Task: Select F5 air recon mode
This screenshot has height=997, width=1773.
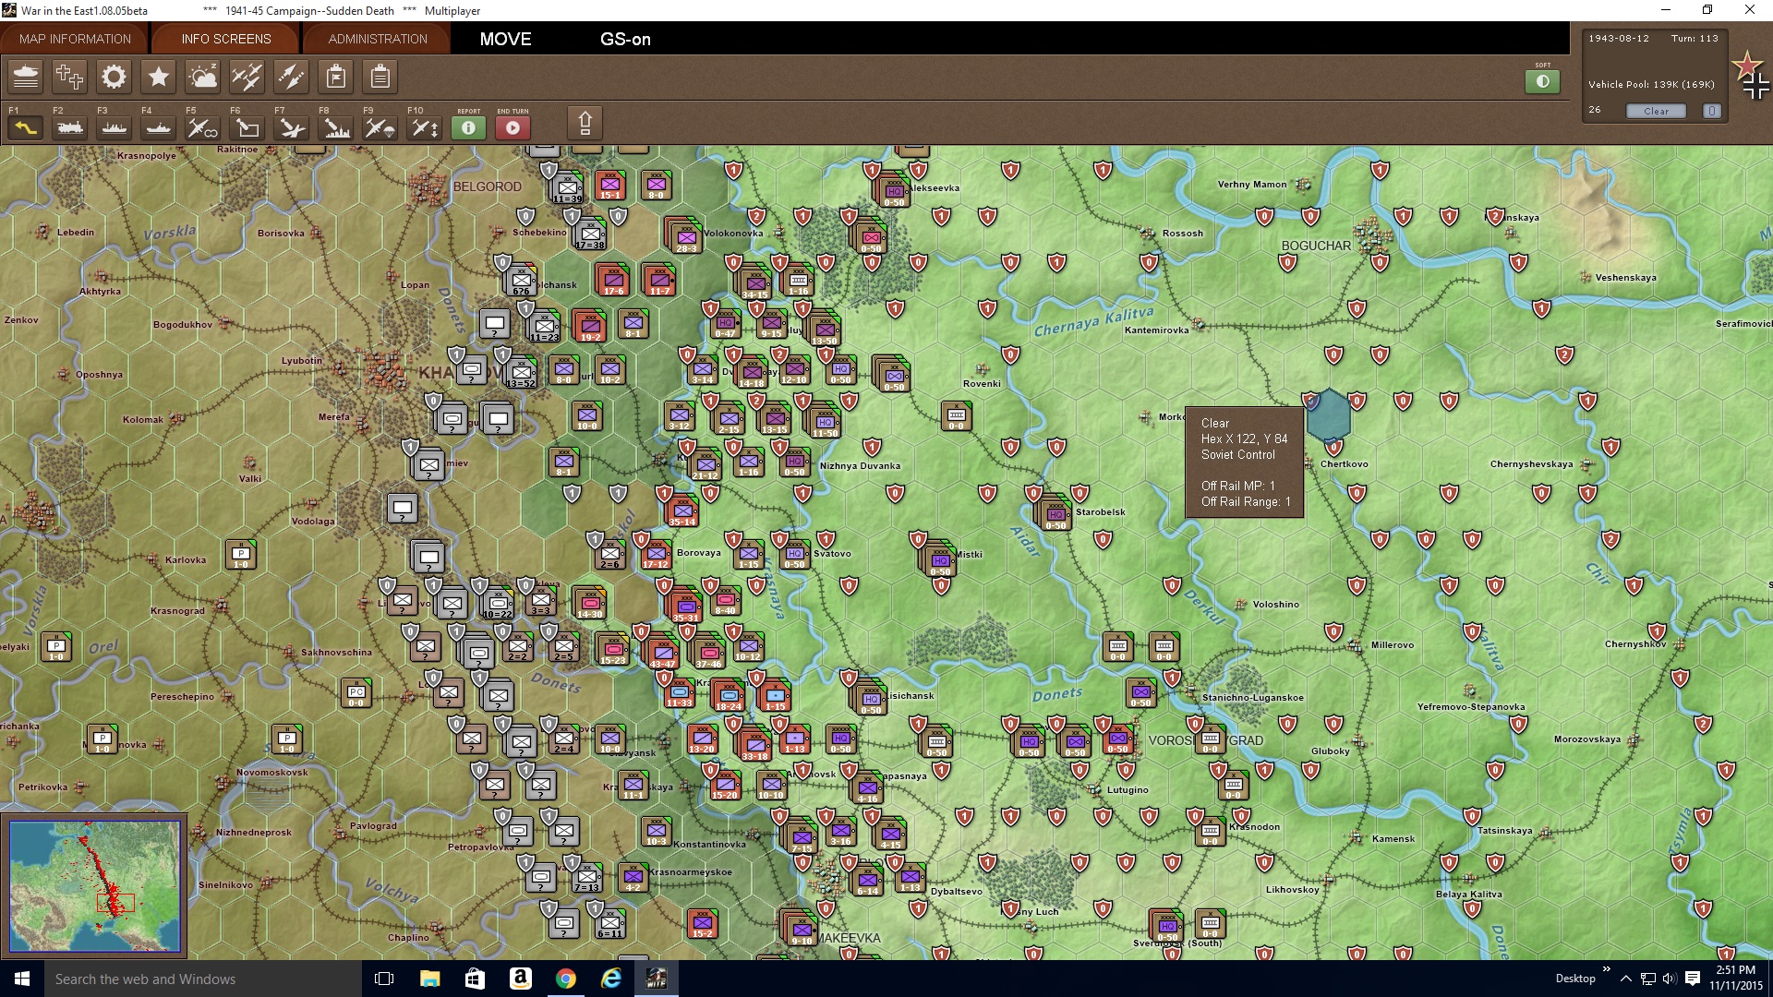Action: click(203, 127)
